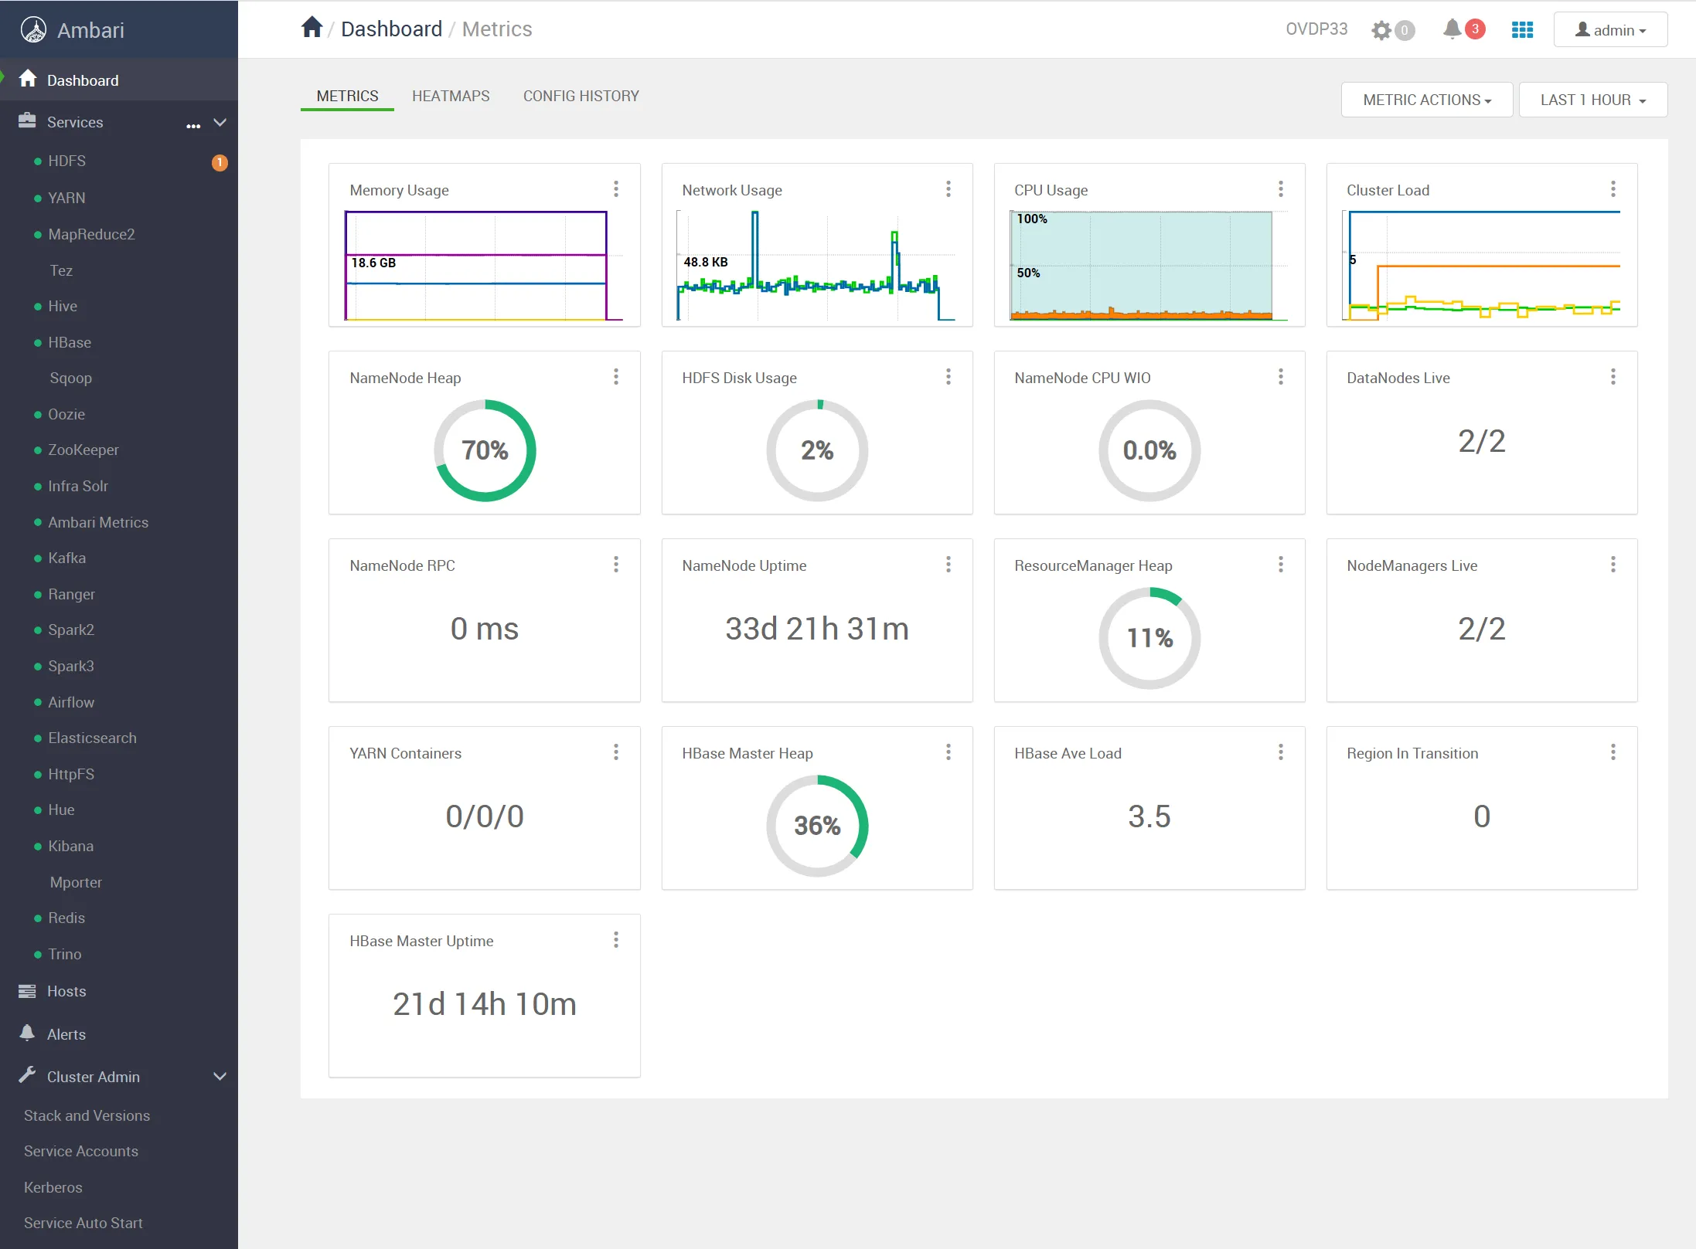
Task: Open alerts bell with 3 notifications
Action: [x=1452, y=29]
